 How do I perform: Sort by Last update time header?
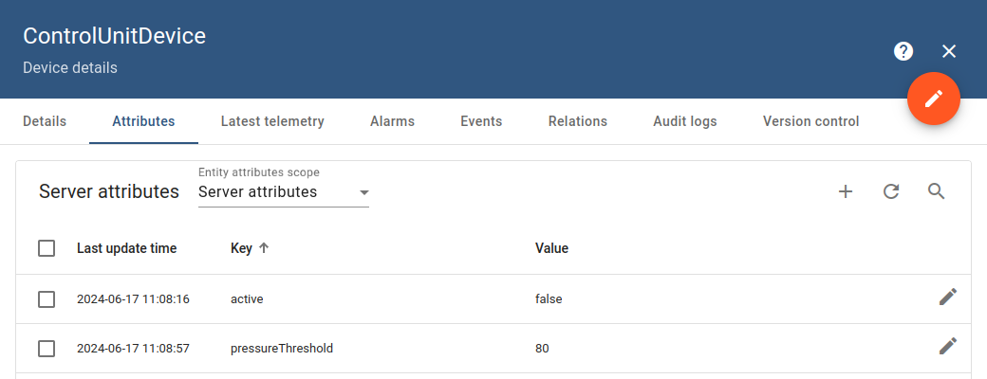[126, 248]
